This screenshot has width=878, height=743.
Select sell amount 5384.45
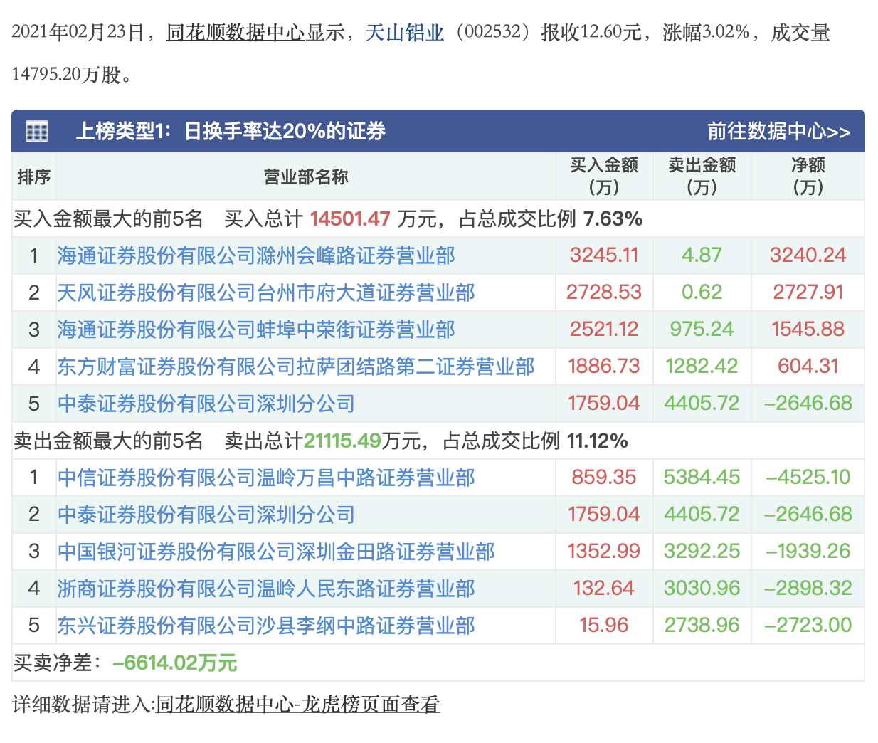click(x=702, y=478)
